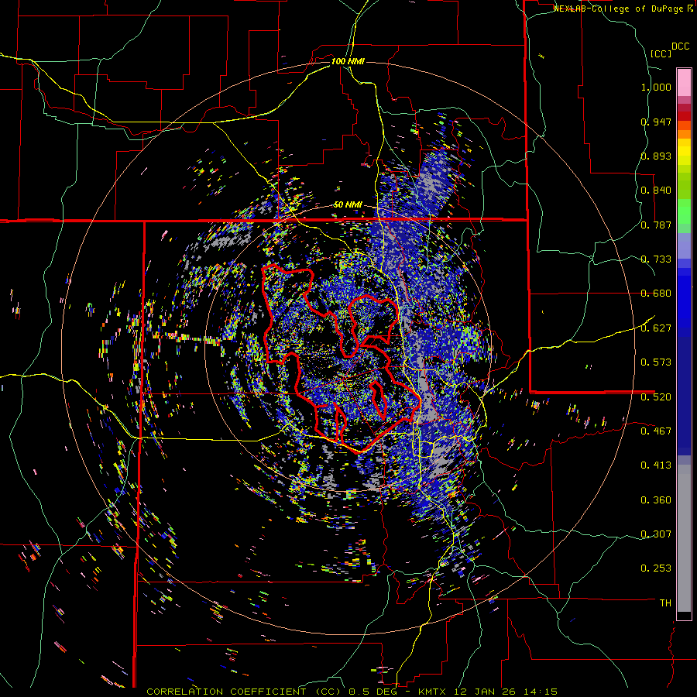Select the 0.627 scale value
This screenshot has width=697, height=697.
[x=656, y=328]
